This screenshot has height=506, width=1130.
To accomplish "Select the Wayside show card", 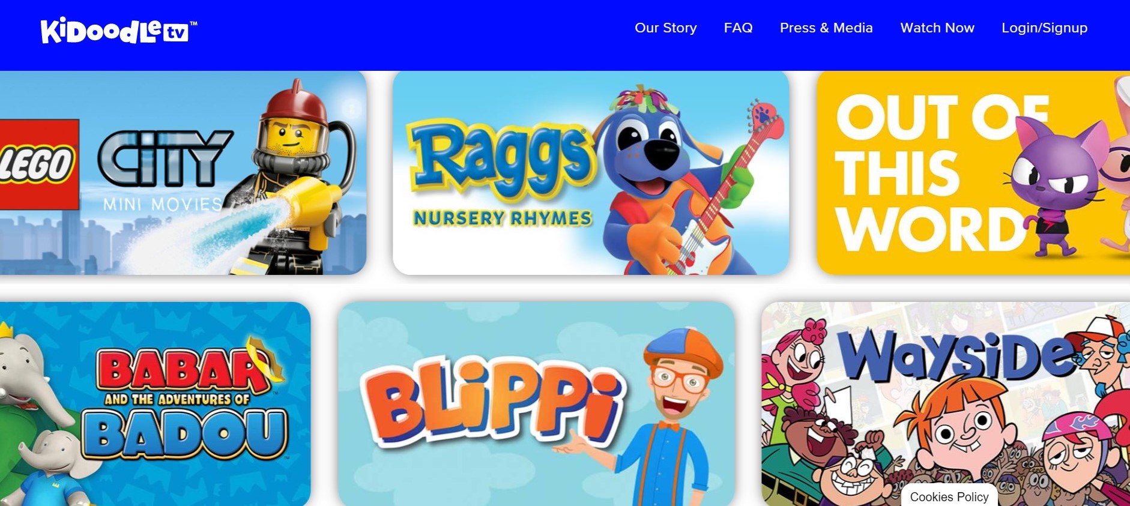I will point(946,404).
